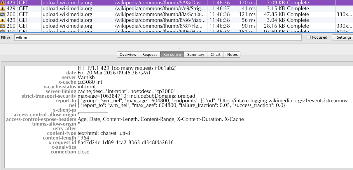Collapse the details pane with the chevron handle
This screenshot has width=353, height=170.
[x=179, y=48]
